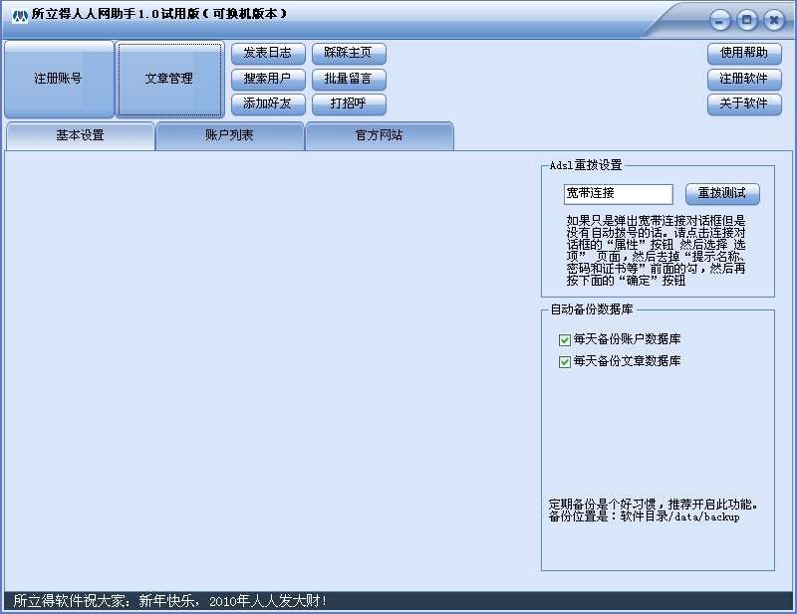Screen dimensions: 797x614
Task: Enable daily backup of account database
Action: coord(565,338)
